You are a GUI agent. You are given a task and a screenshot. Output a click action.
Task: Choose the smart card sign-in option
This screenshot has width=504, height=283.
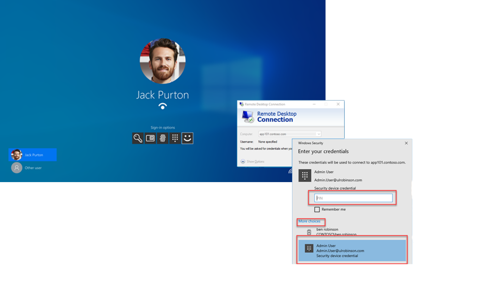(150, 138)
